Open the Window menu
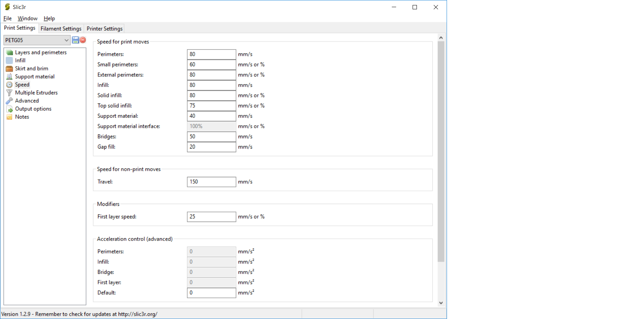Screen dimensions: 635x319 pyautogui.click(x=28, y=18)
